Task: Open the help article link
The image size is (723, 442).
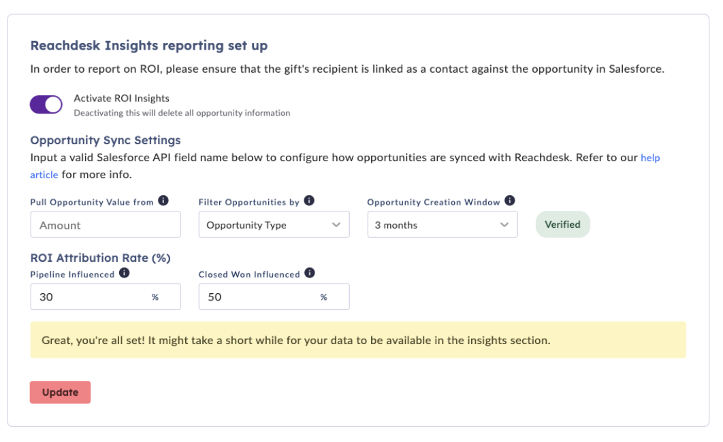Action: (x=650, y=158)
